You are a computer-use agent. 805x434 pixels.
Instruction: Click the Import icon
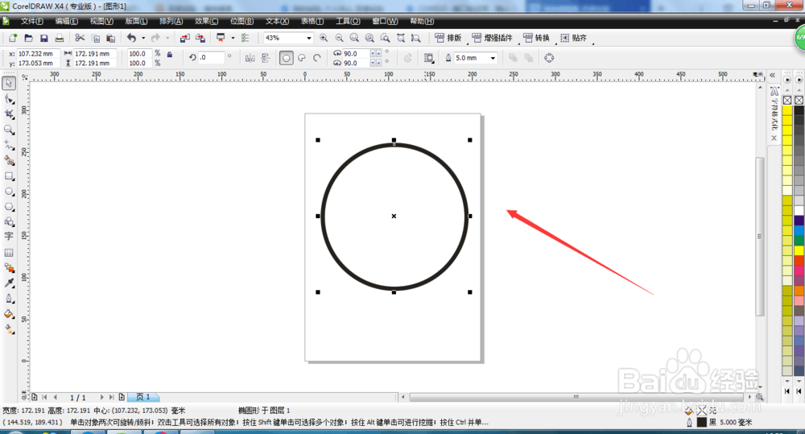tap(185, 38)
